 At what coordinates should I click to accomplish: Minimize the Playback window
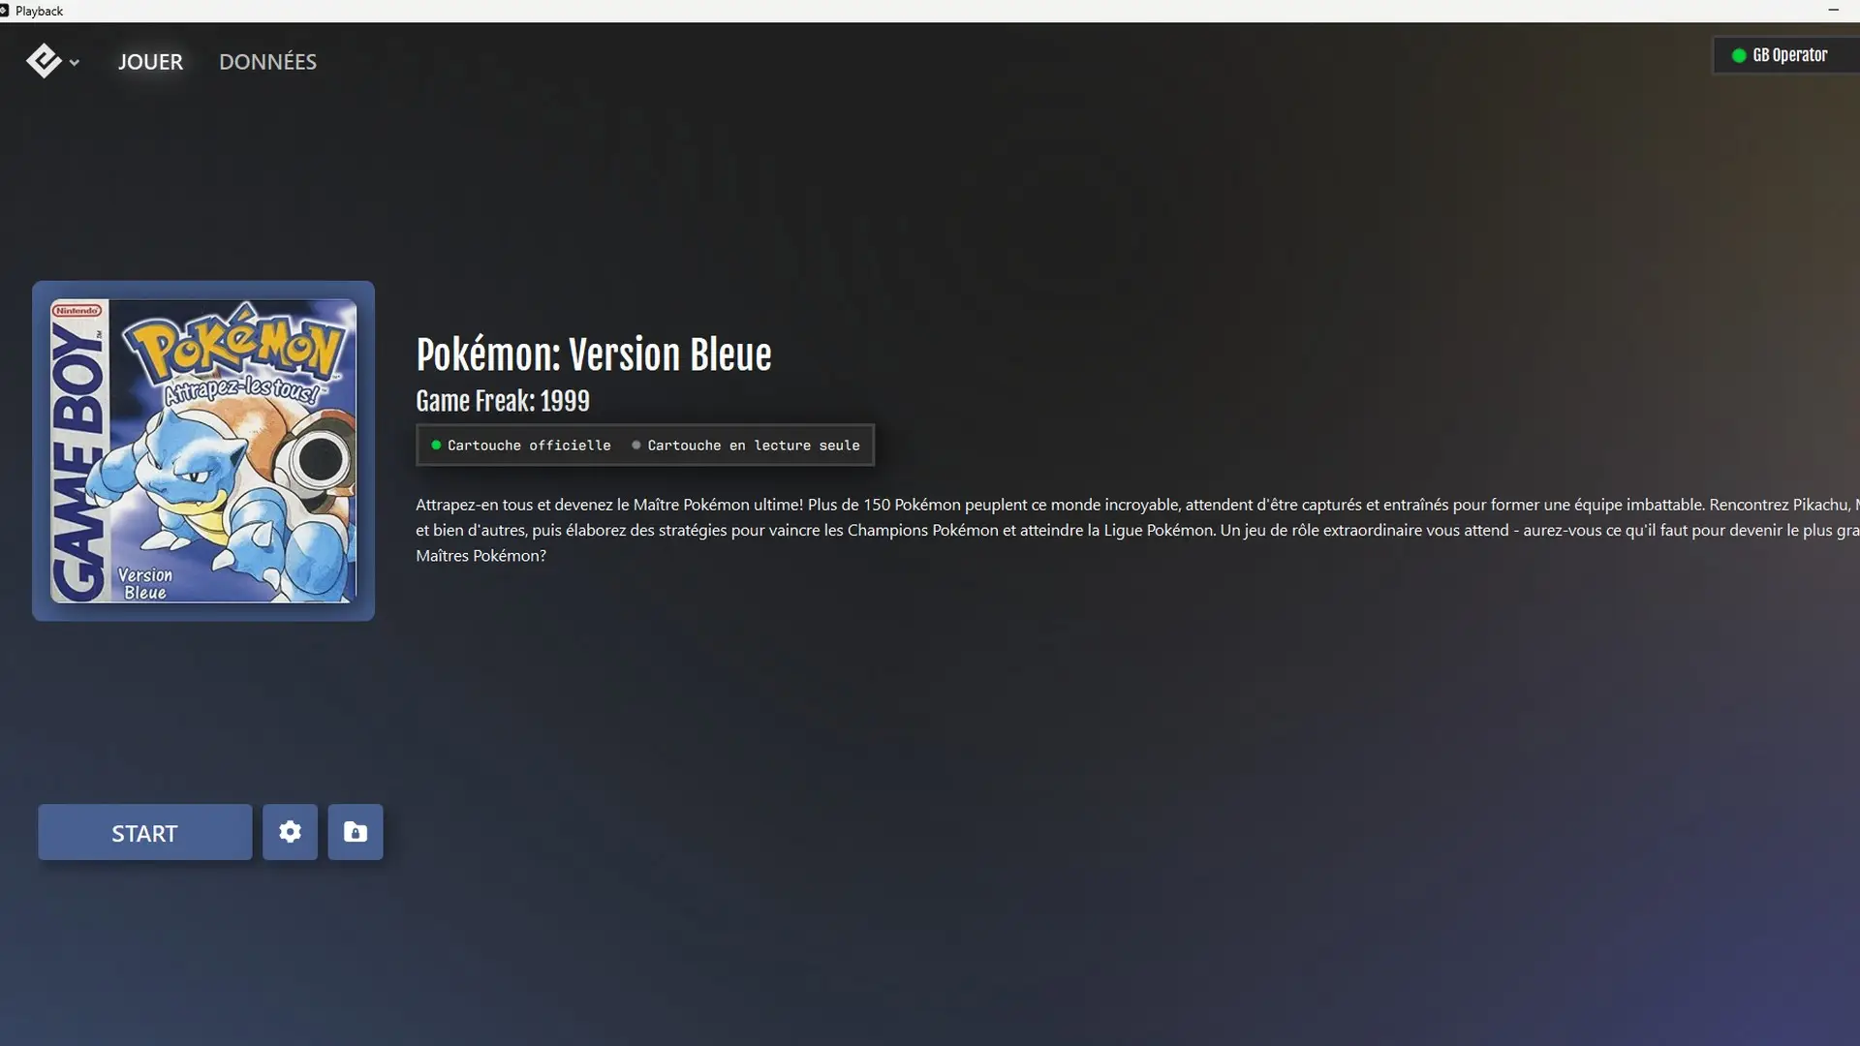point(1833,11)
